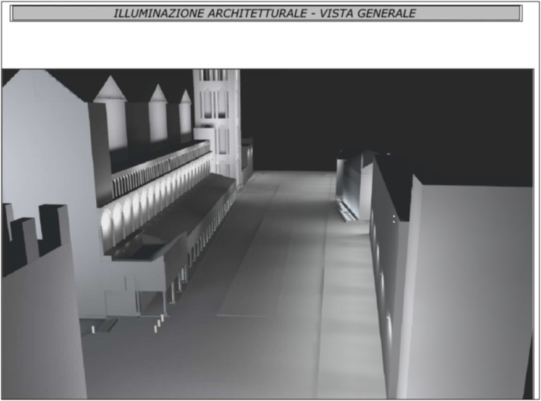
Task: Select the middle conical turret roof
Action: tap(158, 94)
